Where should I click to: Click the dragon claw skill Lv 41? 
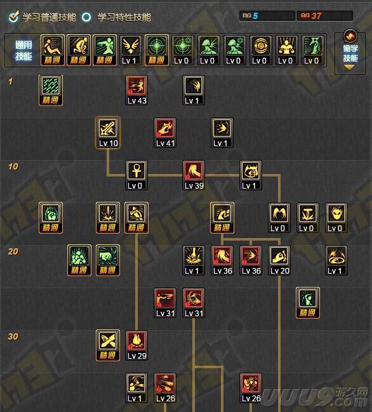click(x=165, y=133)
